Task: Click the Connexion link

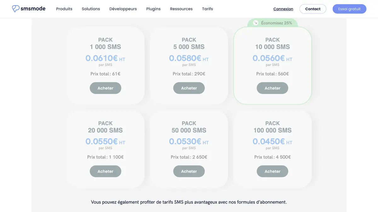Action: [x=283, y=9]
